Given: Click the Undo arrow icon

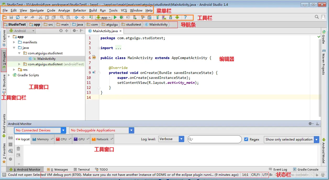Looking at the screenshot, I should coord(26,18).
